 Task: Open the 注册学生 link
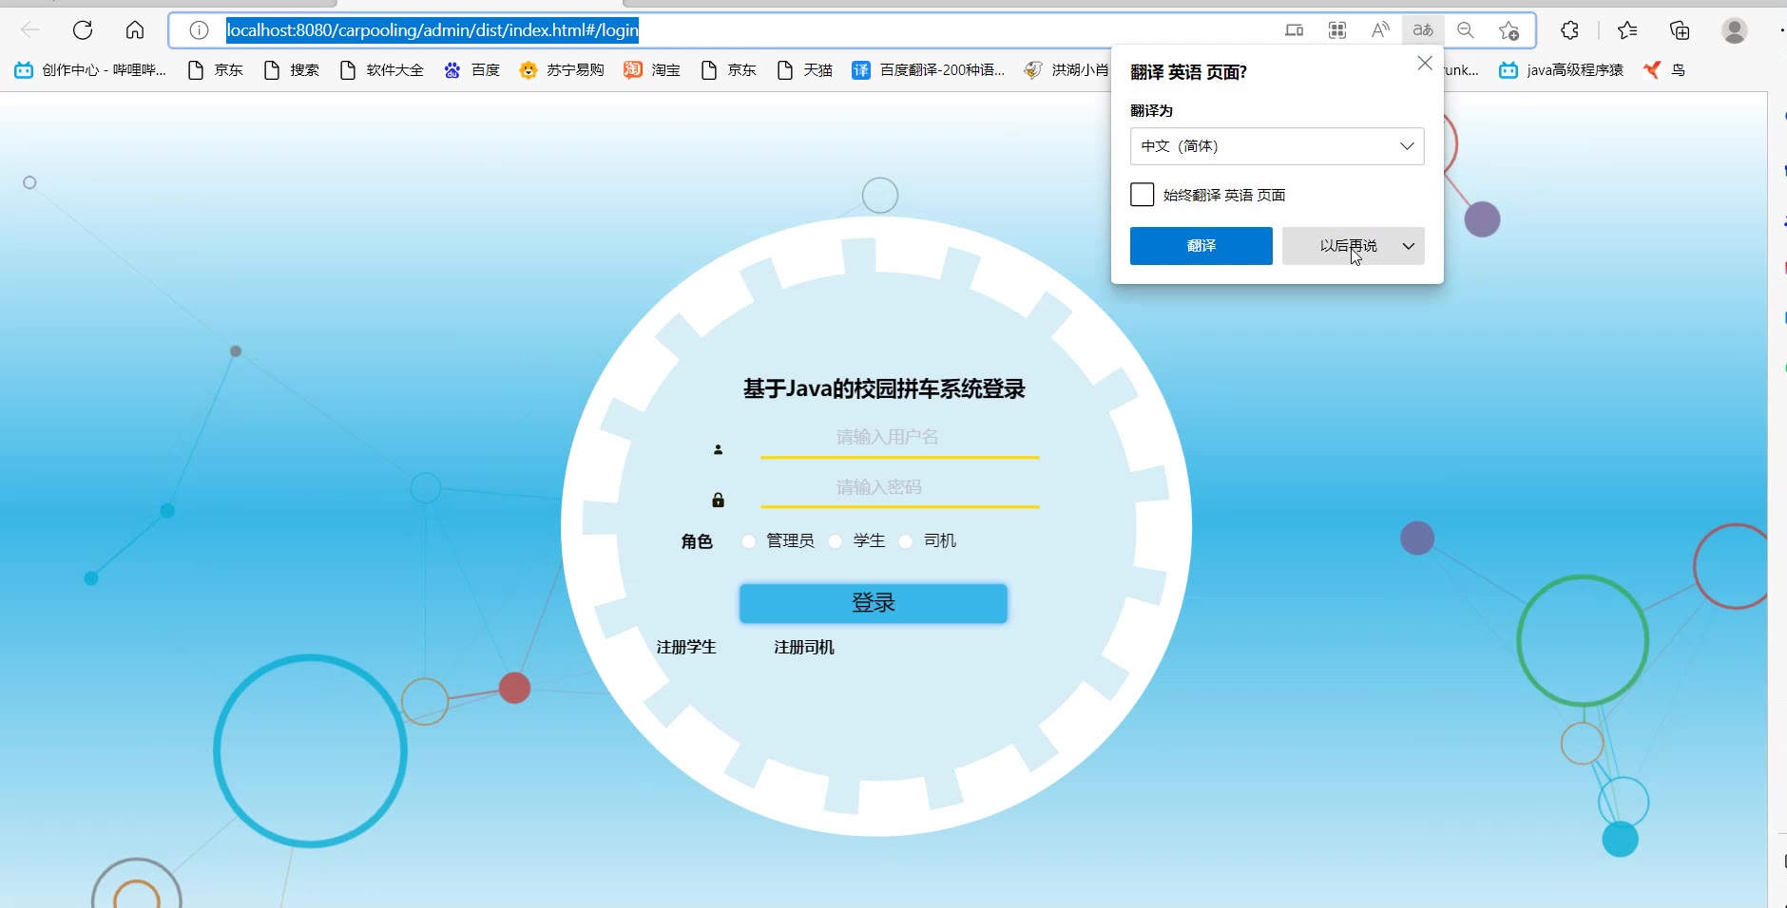686,647
